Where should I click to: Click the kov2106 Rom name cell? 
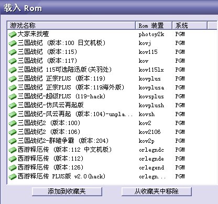pos(150,132)
